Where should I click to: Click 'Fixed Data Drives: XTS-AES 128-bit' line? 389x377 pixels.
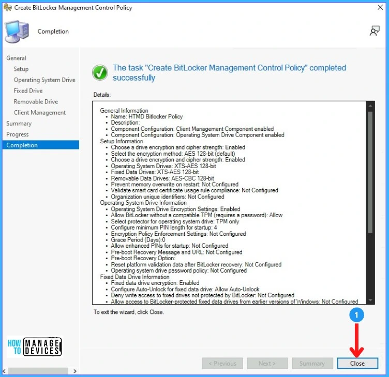click(155, 172)
